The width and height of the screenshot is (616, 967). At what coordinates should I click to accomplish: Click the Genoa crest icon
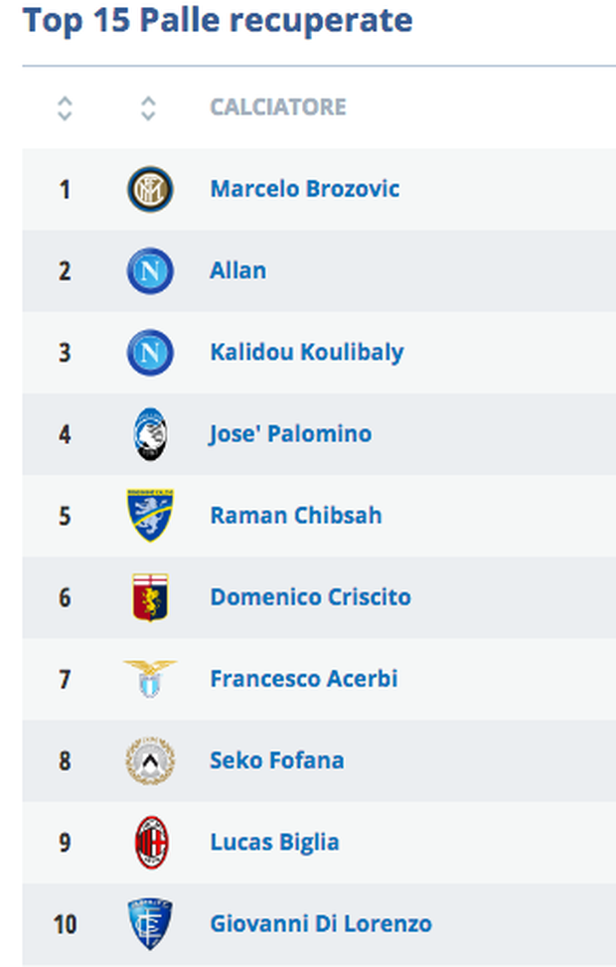(150, 597)
